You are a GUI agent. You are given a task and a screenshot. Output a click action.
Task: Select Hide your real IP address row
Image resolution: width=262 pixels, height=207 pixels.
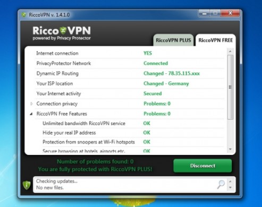point(133,133)
